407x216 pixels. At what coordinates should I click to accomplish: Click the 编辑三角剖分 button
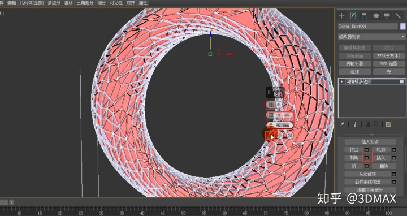point(370,190)
